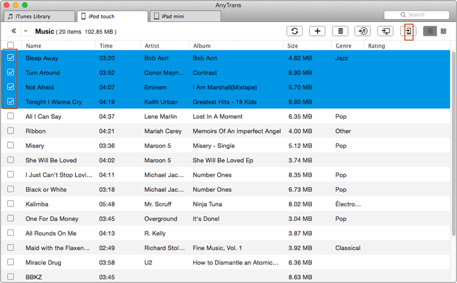Go back with the double-chevron icon
457x283 pixels.
pyautogui.click(x=13, y=31)
